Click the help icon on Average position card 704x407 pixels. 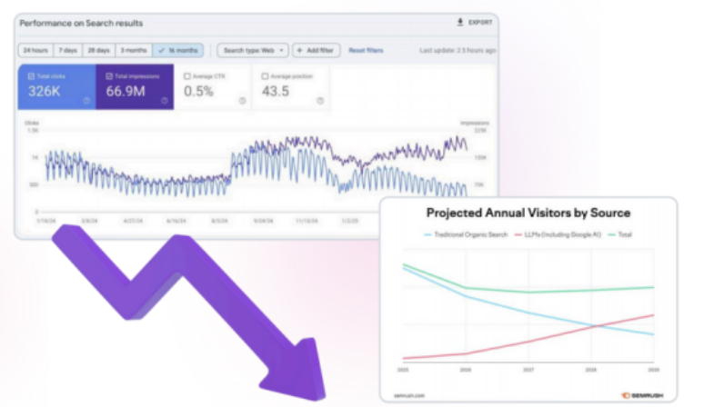[320, 101]
